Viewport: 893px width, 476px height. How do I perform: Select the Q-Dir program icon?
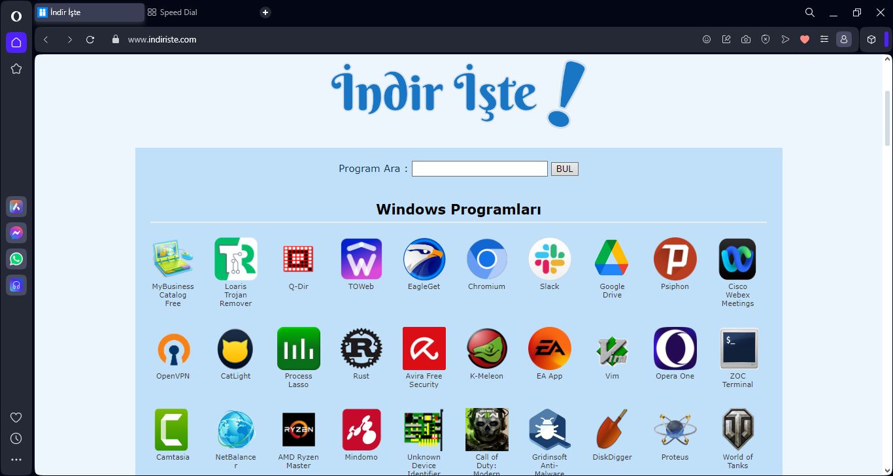[298, 259]
